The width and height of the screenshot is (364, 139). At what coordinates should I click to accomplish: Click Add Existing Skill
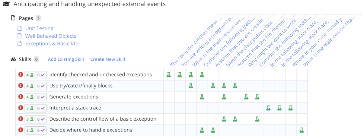tap(66, 59)
